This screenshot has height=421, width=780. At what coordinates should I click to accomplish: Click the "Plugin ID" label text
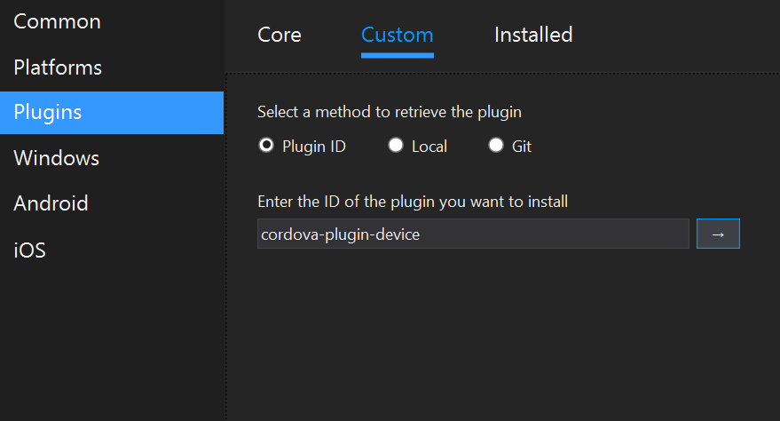click(313, 147)
